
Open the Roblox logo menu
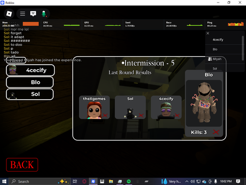tap(9, 14)
